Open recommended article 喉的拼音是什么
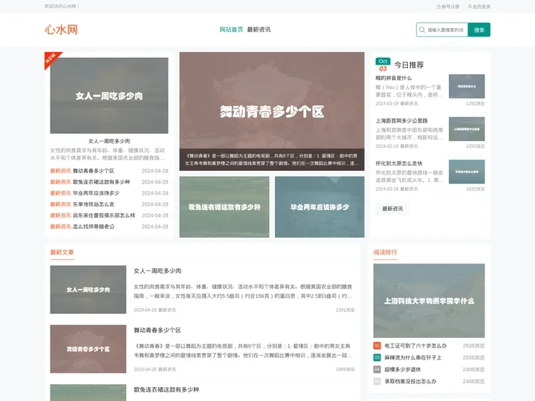Viewport: 535px width, 401px height. (x=394, y=78)
